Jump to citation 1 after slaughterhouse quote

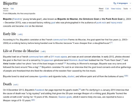tap(111, 42)
